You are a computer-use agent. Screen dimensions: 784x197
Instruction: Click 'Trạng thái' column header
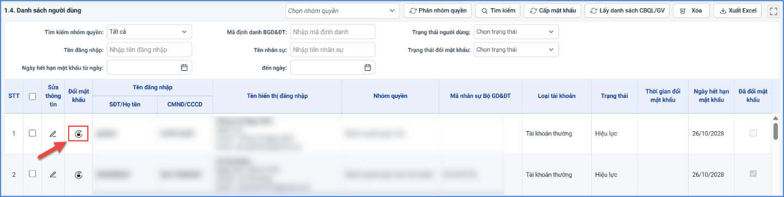(615, 96)
